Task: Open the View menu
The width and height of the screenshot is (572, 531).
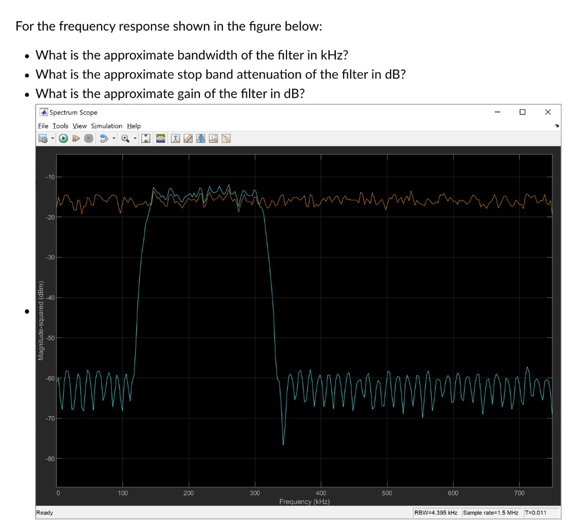Action: [x=79, y=125]
